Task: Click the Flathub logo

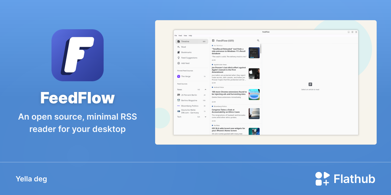Action: pyautogui.click(x=345, y=179)
